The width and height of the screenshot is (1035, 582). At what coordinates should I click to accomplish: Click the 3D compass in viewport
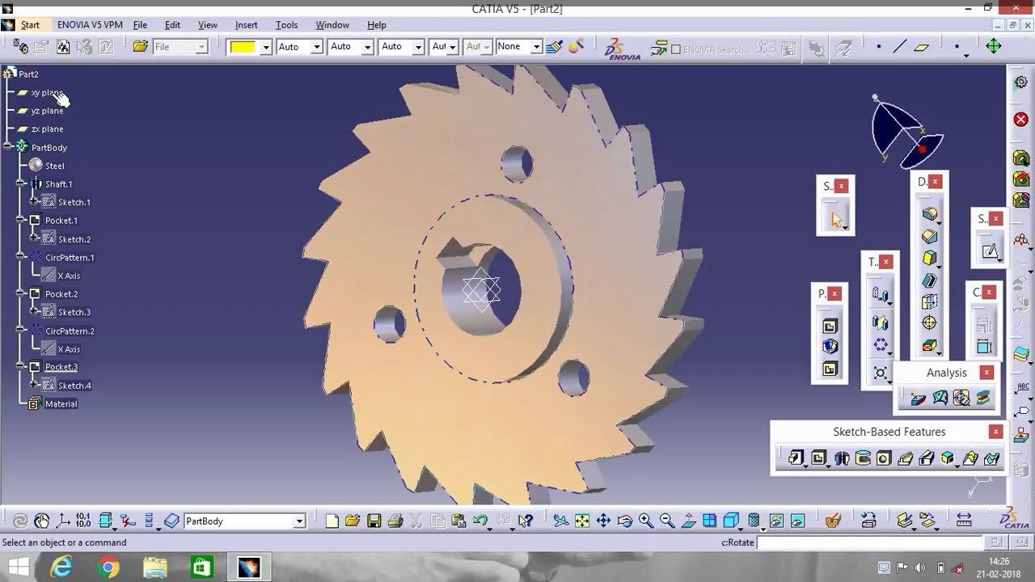(x=906, y=132)
